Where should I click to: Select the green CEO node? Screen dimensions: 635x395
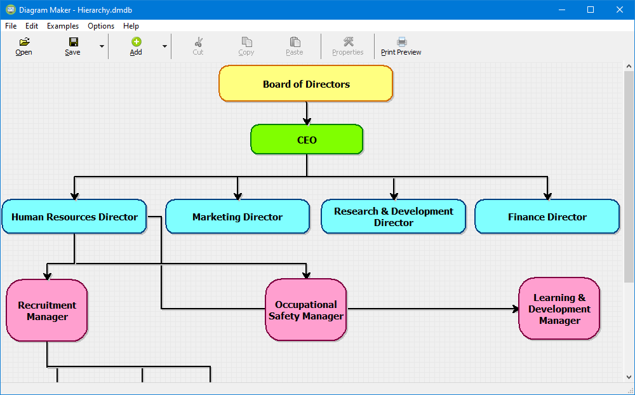[307, 140]
